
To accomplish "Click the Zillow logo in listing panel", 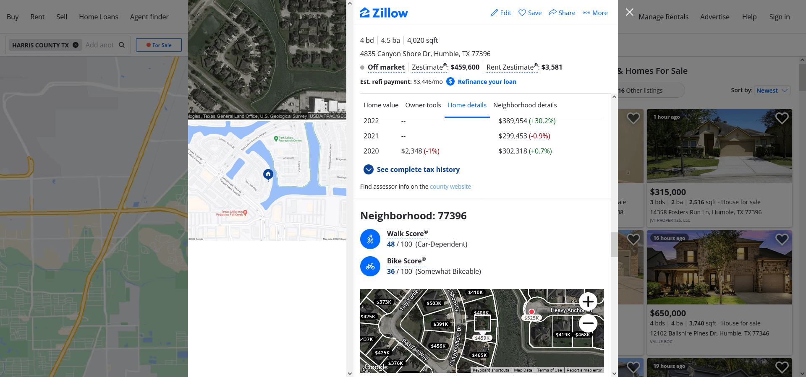I will (x=384, y=13).
